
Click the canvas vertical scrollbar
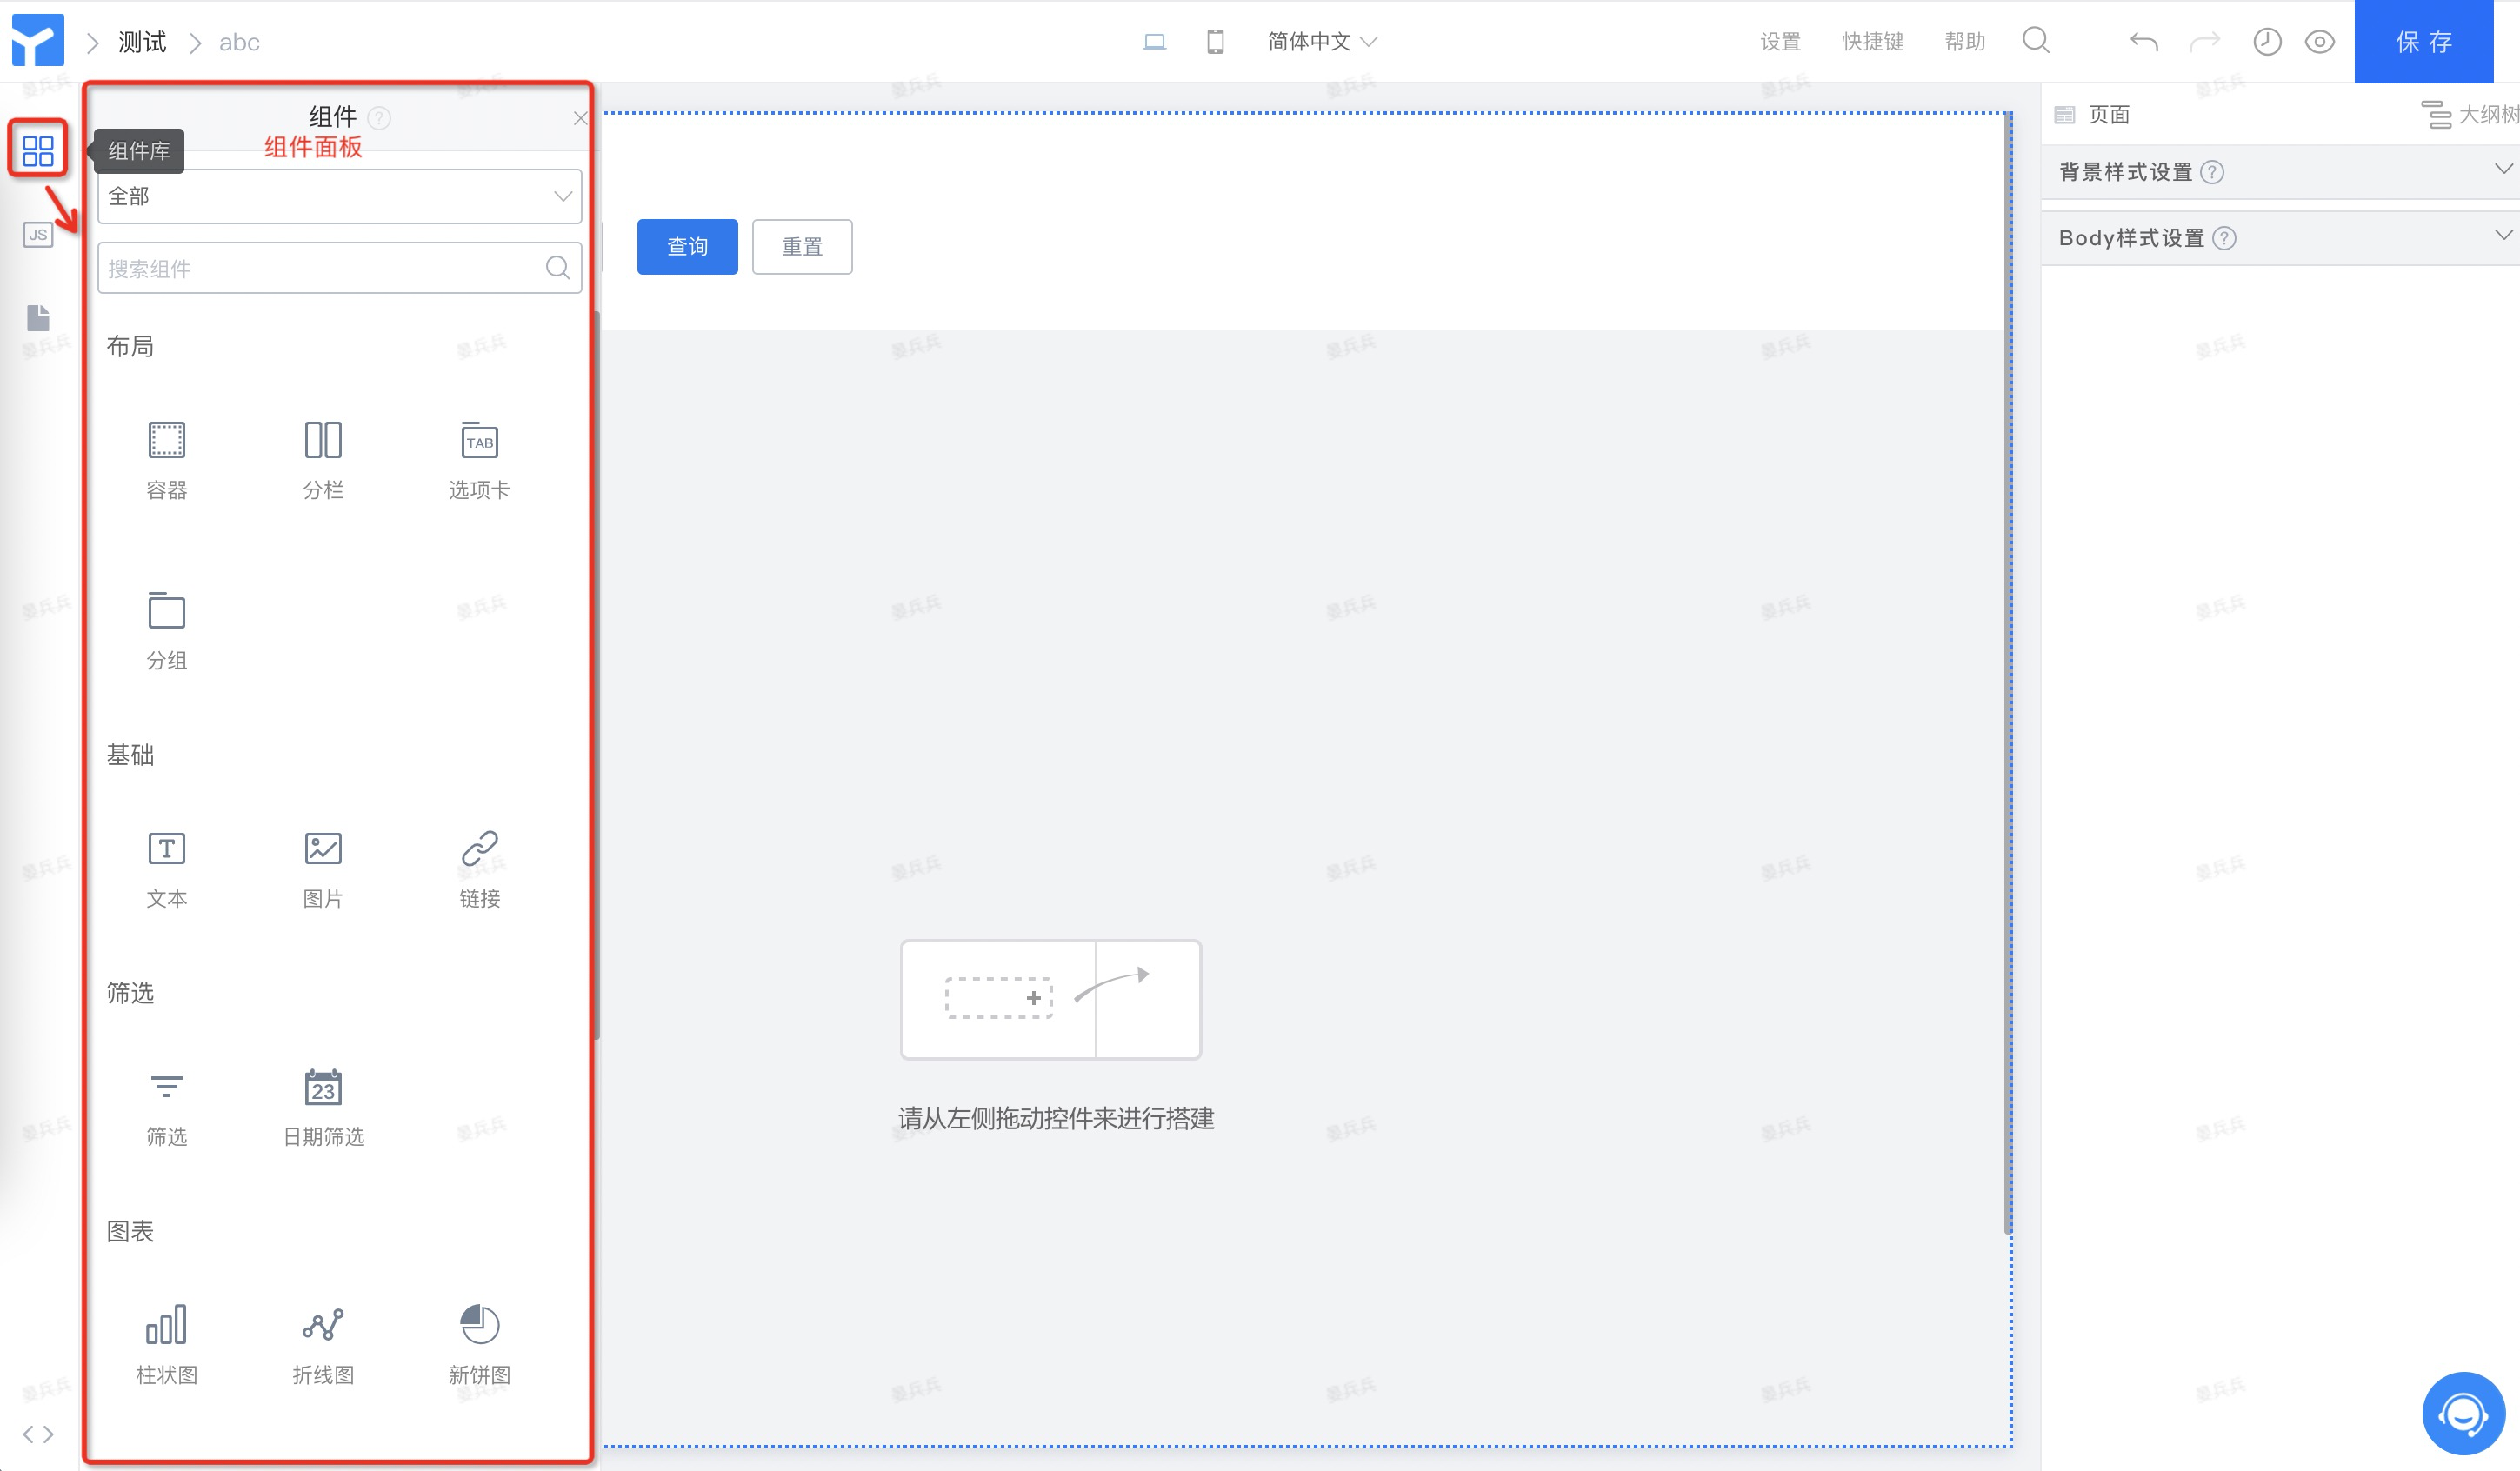click(x=2007, y=672)
